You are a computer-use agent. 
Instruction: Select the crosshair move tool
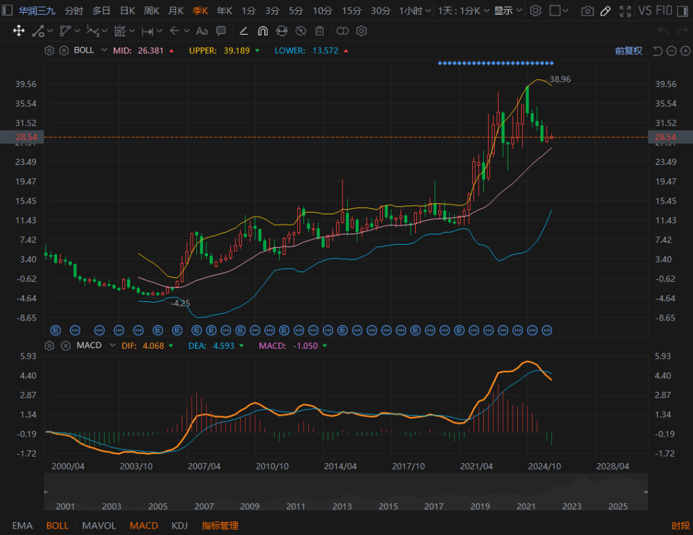point(19,31)
